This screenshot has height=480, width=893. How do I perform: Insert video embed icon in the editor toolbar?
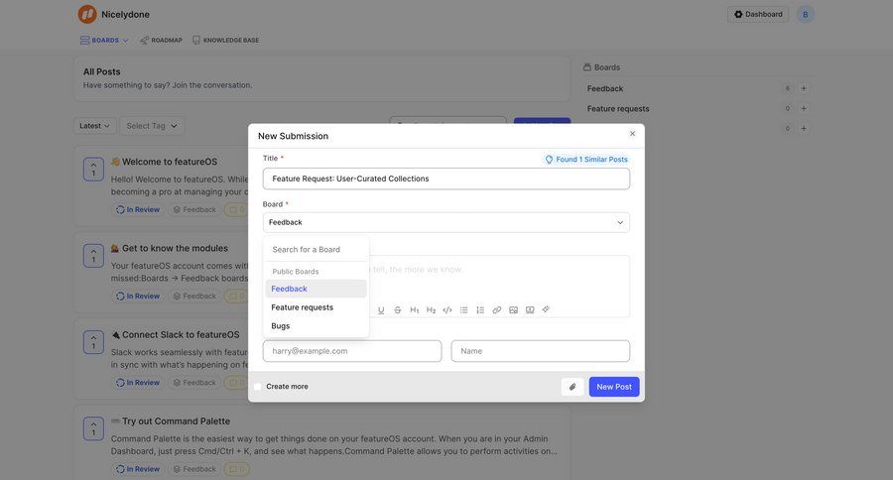(530, 309)
